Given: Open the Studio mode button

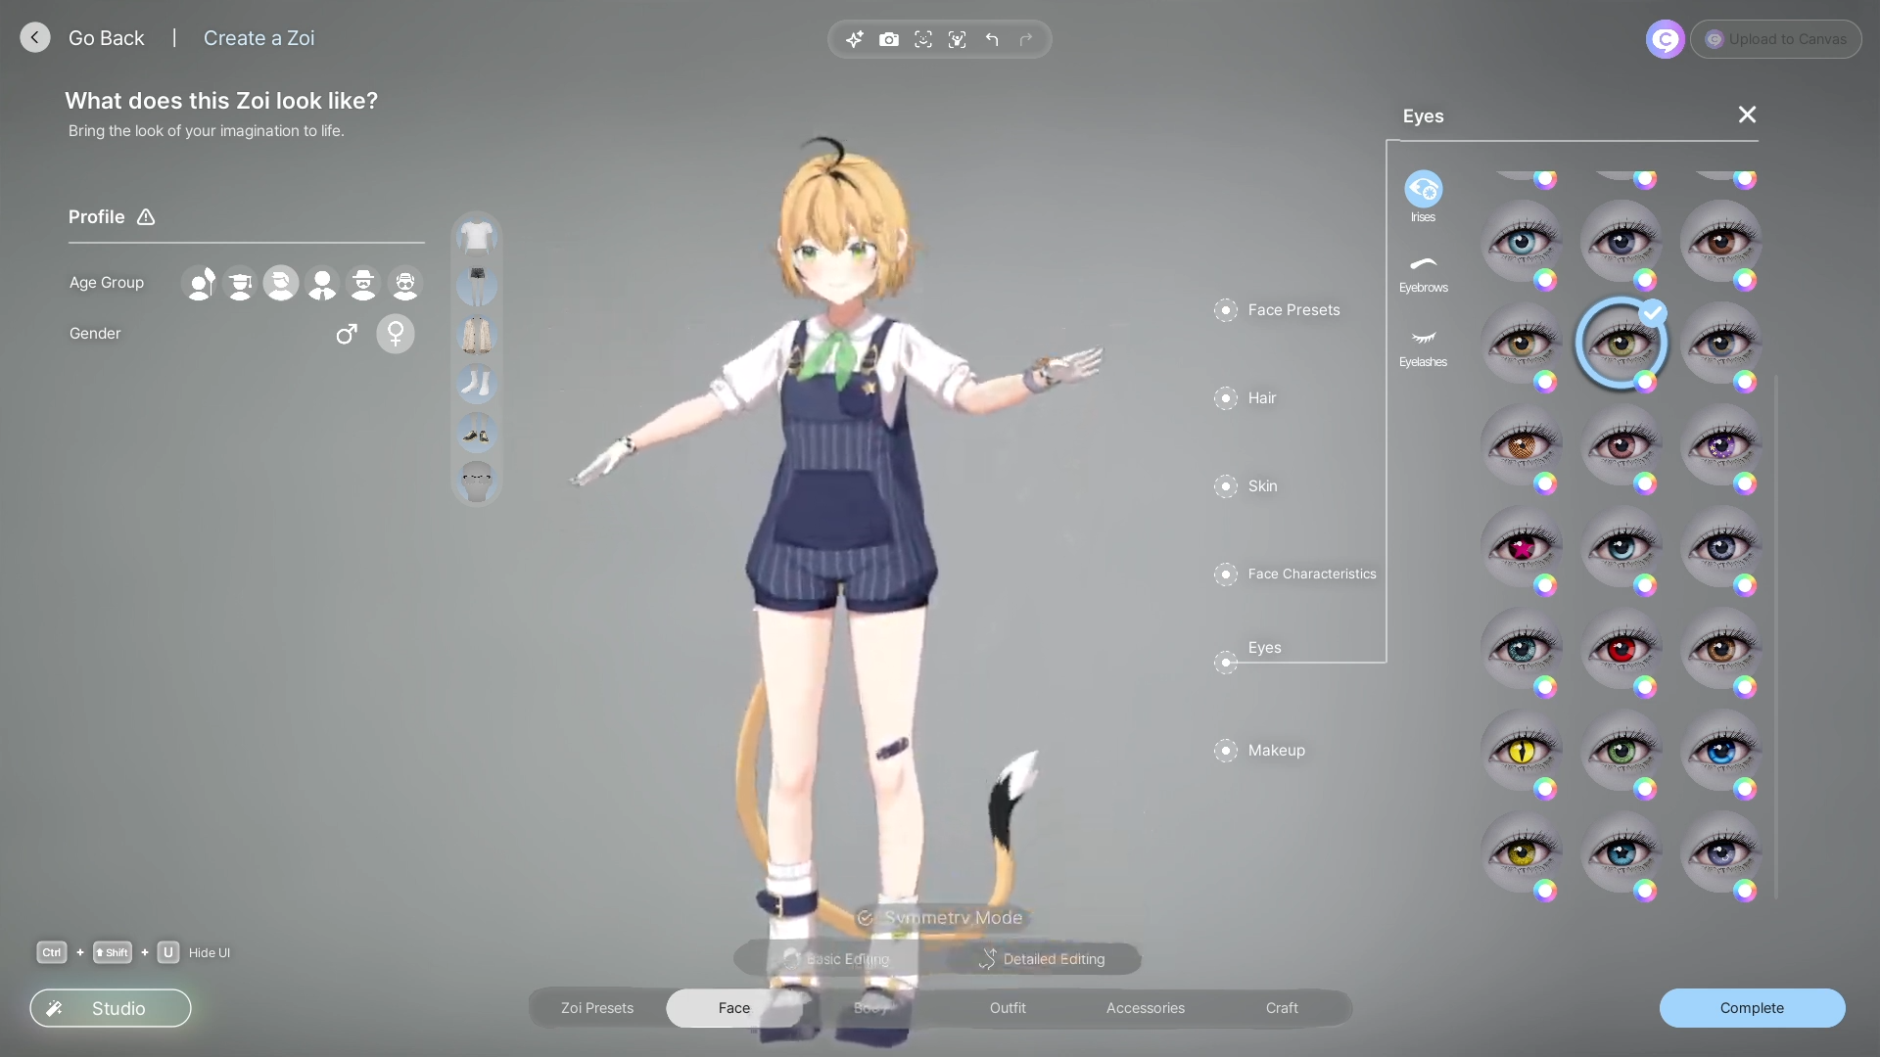Looking at the screenshot, I should click(111, 1008).
